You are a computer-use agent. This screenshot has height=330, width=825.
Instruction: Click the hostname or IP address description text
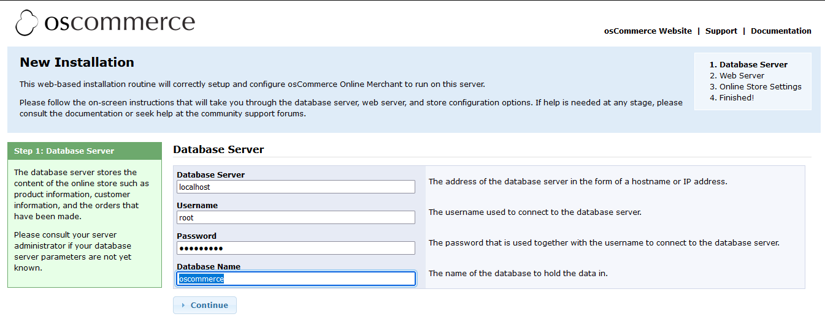(577, 182)
